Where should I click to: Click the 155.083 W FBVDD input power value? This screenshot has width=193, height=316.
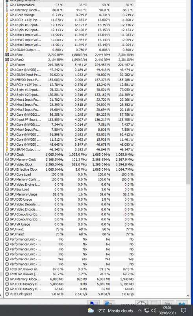point(56,80)
